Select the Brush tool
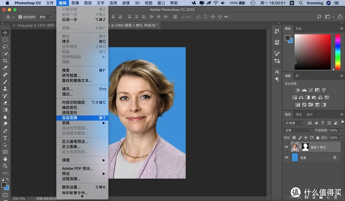345x201 pixels. [x=5, y=82]
